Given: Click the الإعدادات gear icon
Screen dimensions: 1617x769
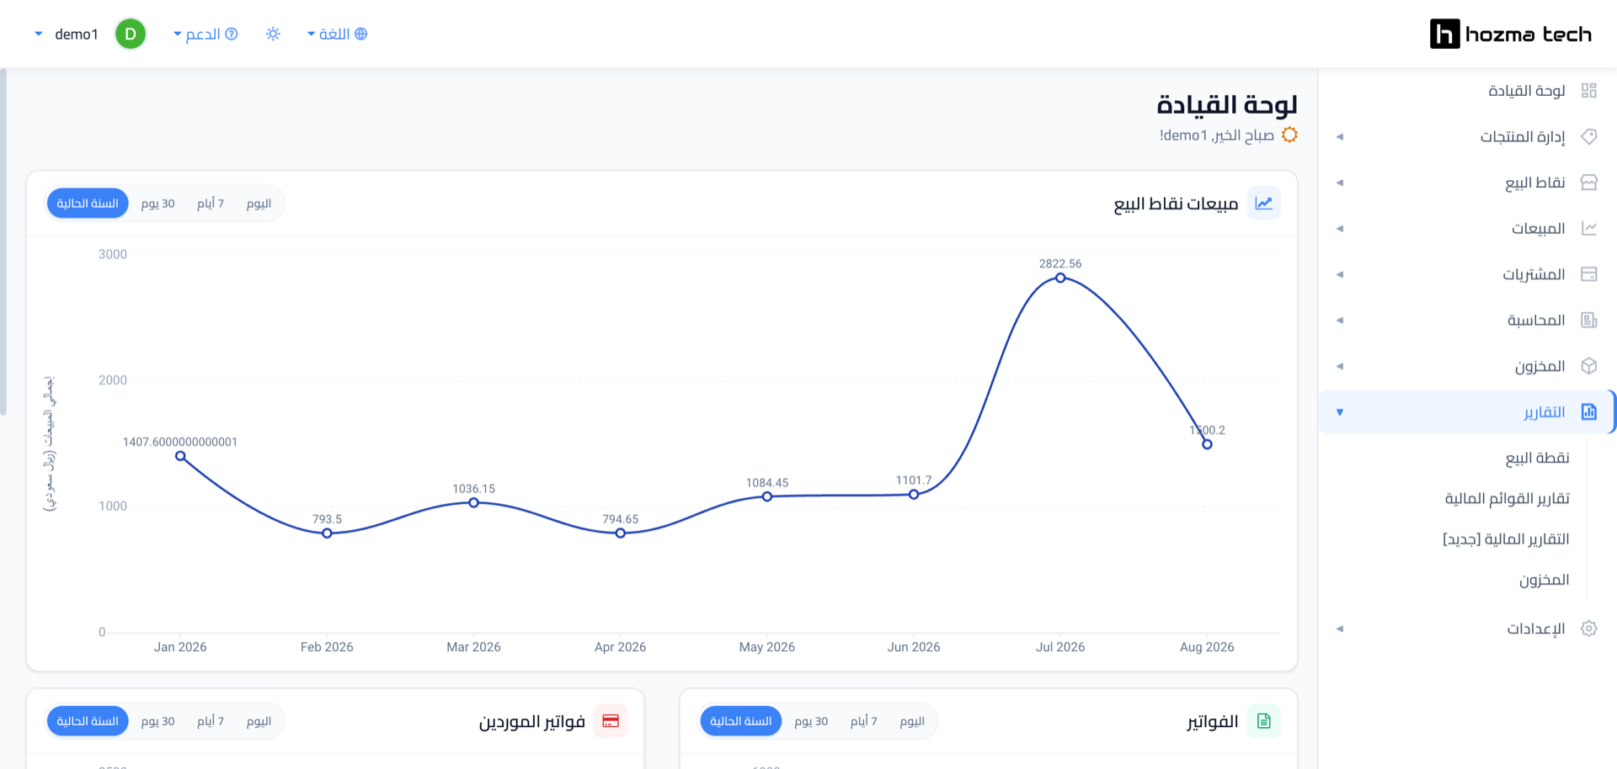Looking at the screenshot, I should pos(1588,628).
